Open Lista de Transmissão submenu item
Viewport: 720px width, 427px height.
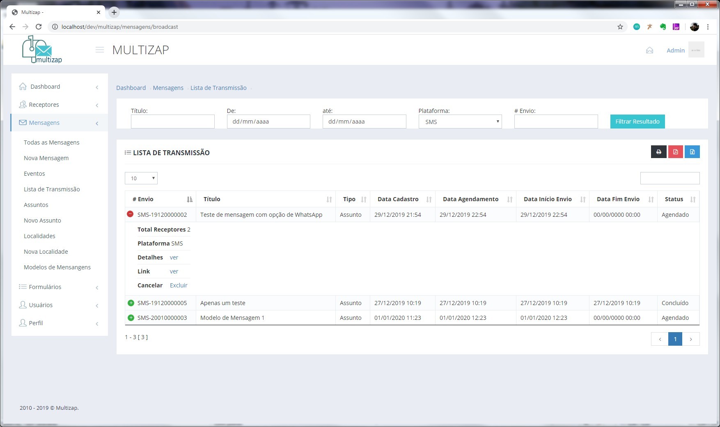[x=52, y=189]
